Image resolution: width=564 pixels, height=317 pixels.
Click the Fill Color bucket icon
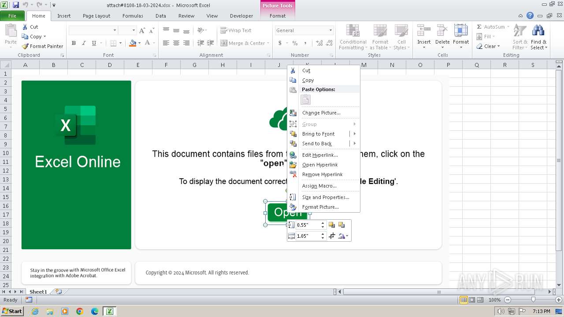132,43
